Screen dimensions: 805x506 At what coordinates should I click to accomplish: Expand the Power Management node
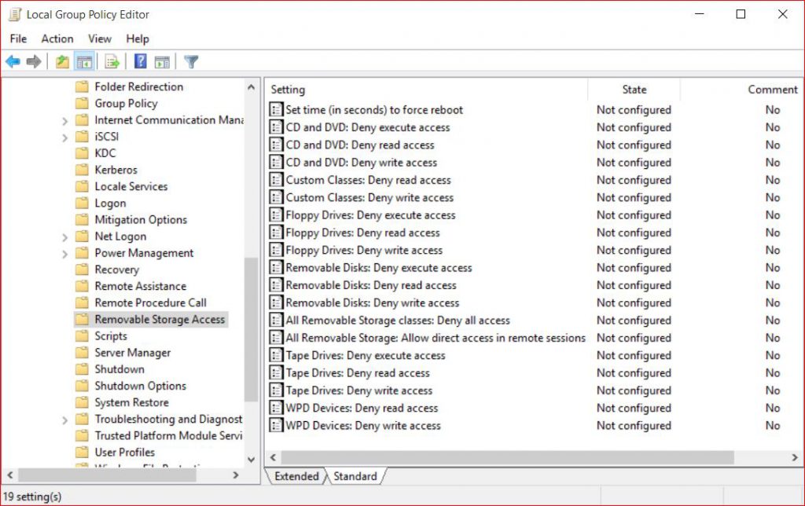tap(64, 252)
